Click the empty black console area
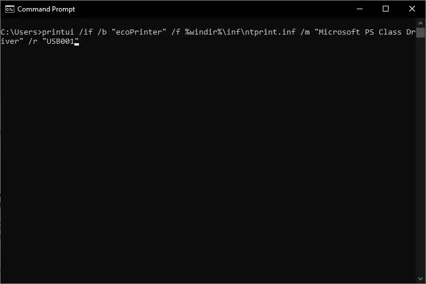 pyautogui.click(x=208, y=163)
